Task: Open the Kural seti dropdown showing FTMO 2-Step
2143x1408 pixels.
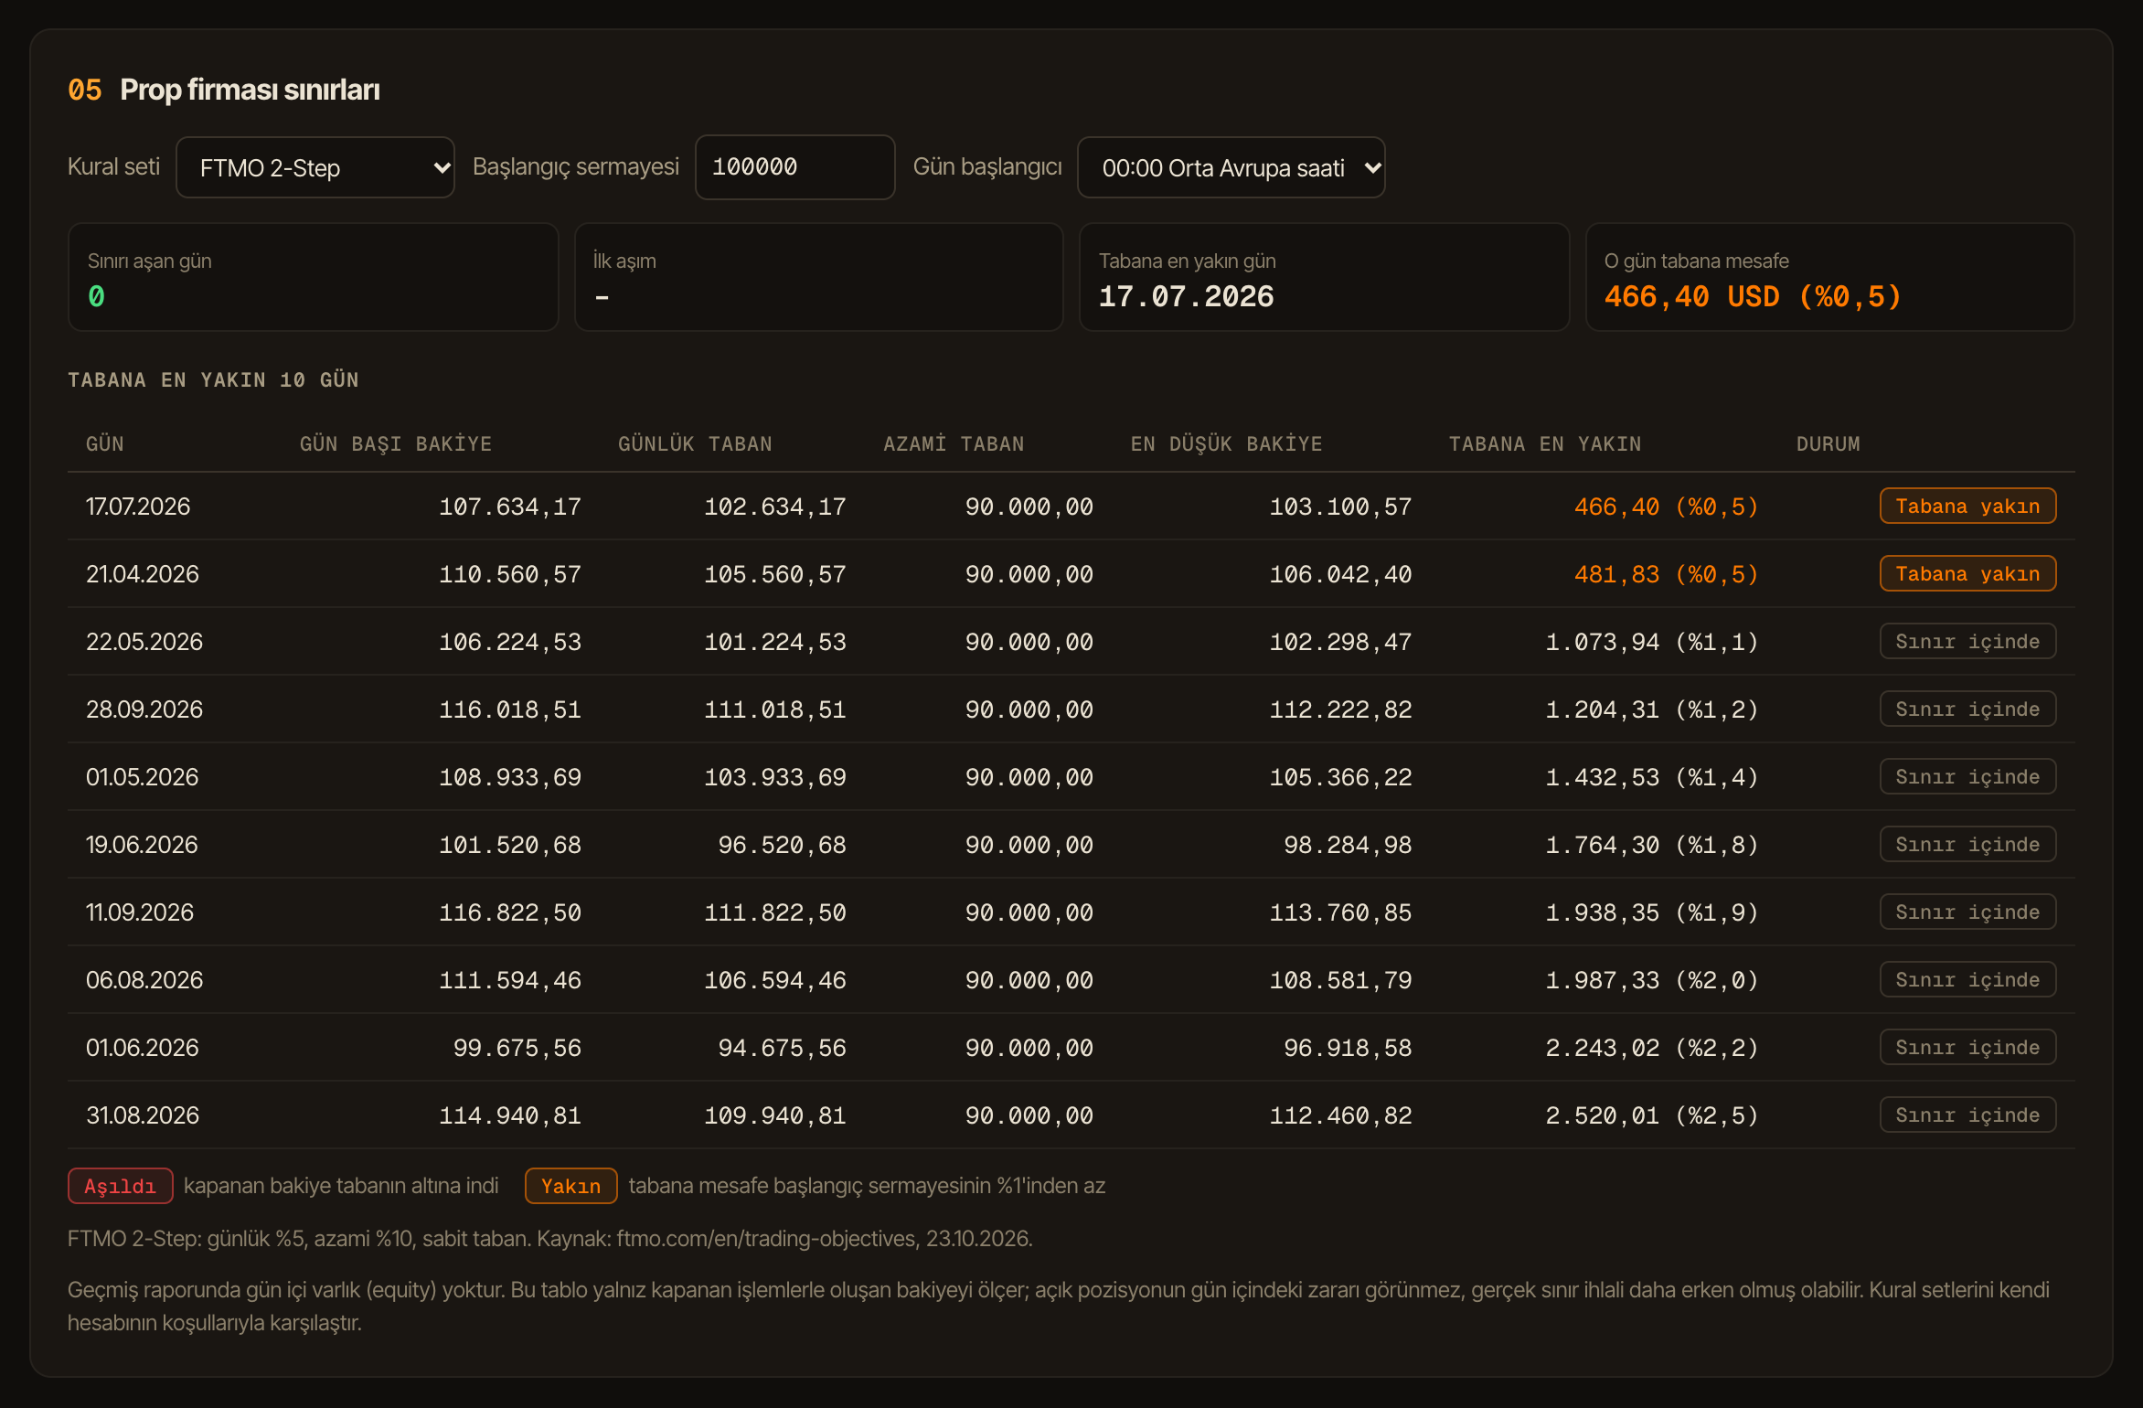Action: point(315,167)
